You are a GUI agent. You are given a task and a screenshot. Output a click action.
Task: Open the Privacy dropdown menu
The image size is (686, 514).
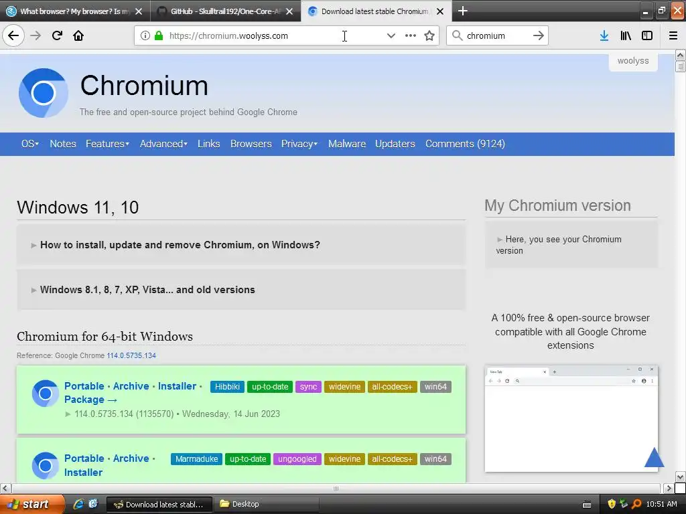click(x=299, y=144)
